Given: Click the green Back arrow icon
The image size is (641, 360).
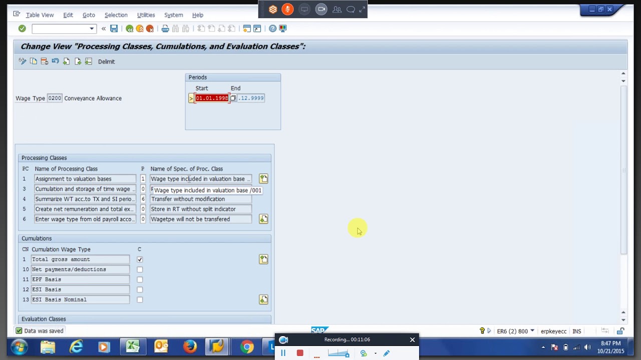Looking at the screenshot, I should [x=130, y=28].
